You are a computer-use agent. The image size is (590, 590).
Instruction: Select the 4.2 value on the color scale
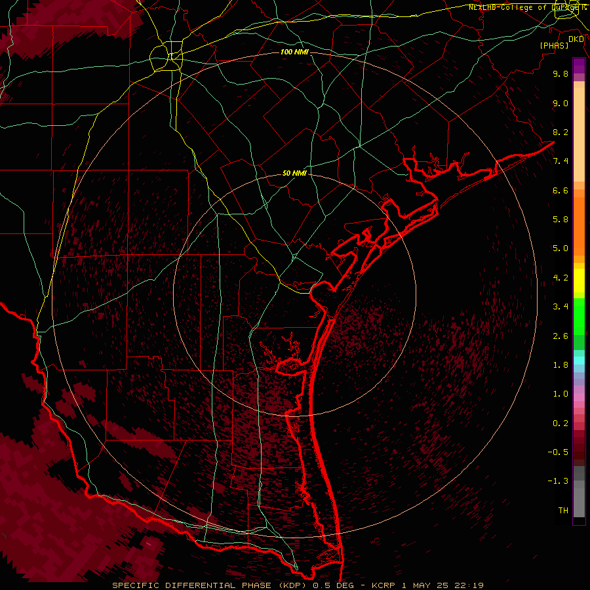coord(560,278)
